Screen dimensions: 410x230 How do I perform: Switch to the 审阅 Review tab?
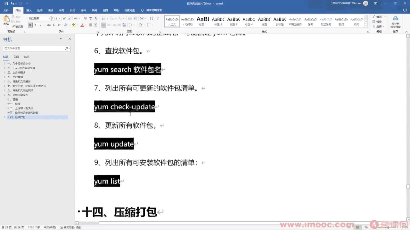(94, 10)
